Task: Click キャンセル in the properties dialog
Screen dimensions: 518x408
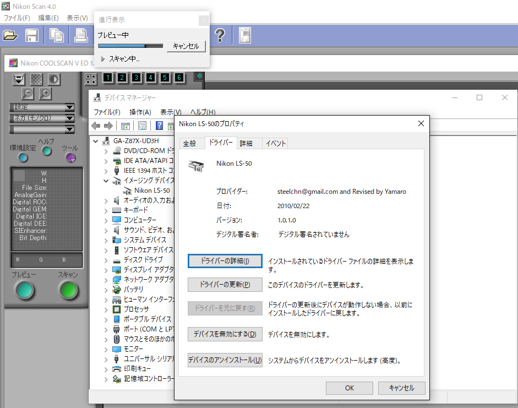Action: click(x=402, y=388)
